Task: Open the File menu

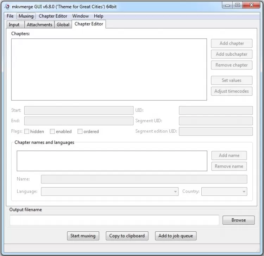Action: pos(10,16)
